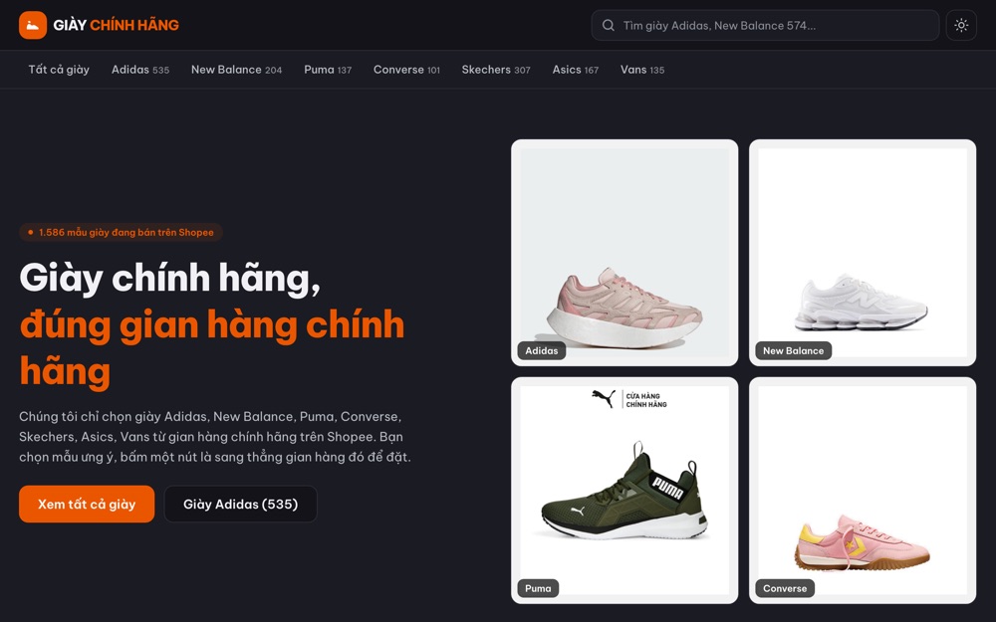
Task: Open the Asics 167 category tab
Action: [576, 70]
